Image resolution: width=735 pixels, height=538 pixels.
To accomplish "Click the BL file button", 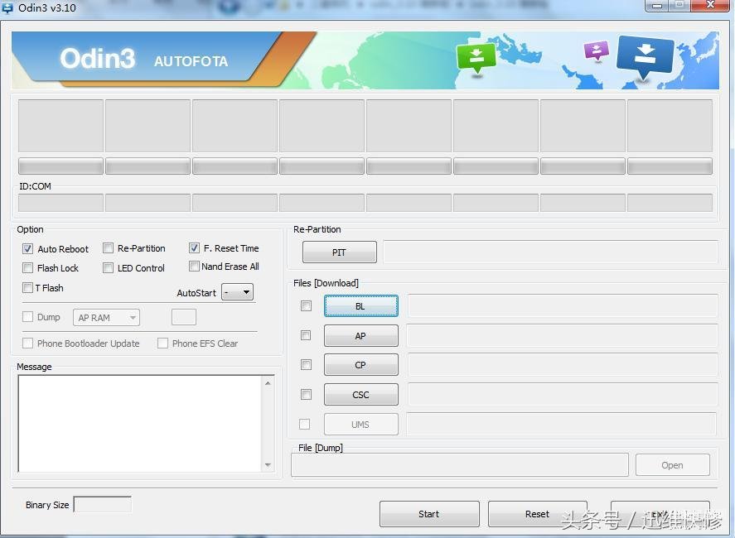I will (x=361, y=305).
